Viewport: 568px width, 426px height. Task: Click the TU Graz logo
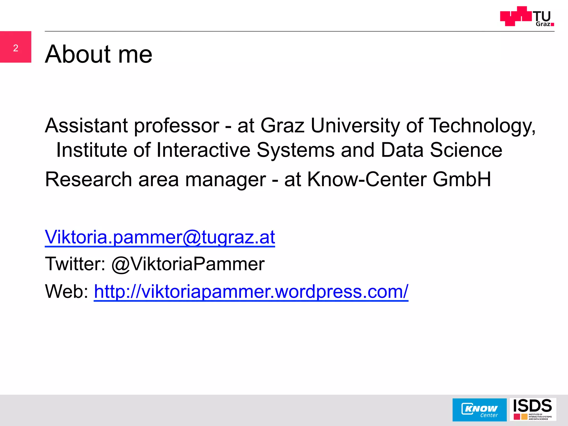(526, 17)
